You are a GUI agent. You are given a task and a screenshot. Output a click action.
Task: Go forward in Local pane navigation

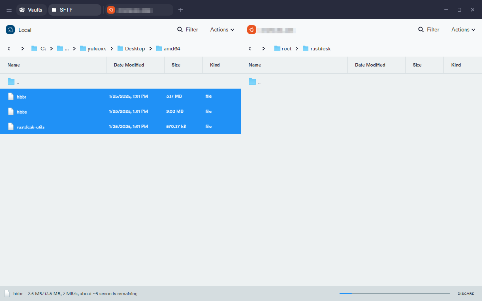pos(22,48)
